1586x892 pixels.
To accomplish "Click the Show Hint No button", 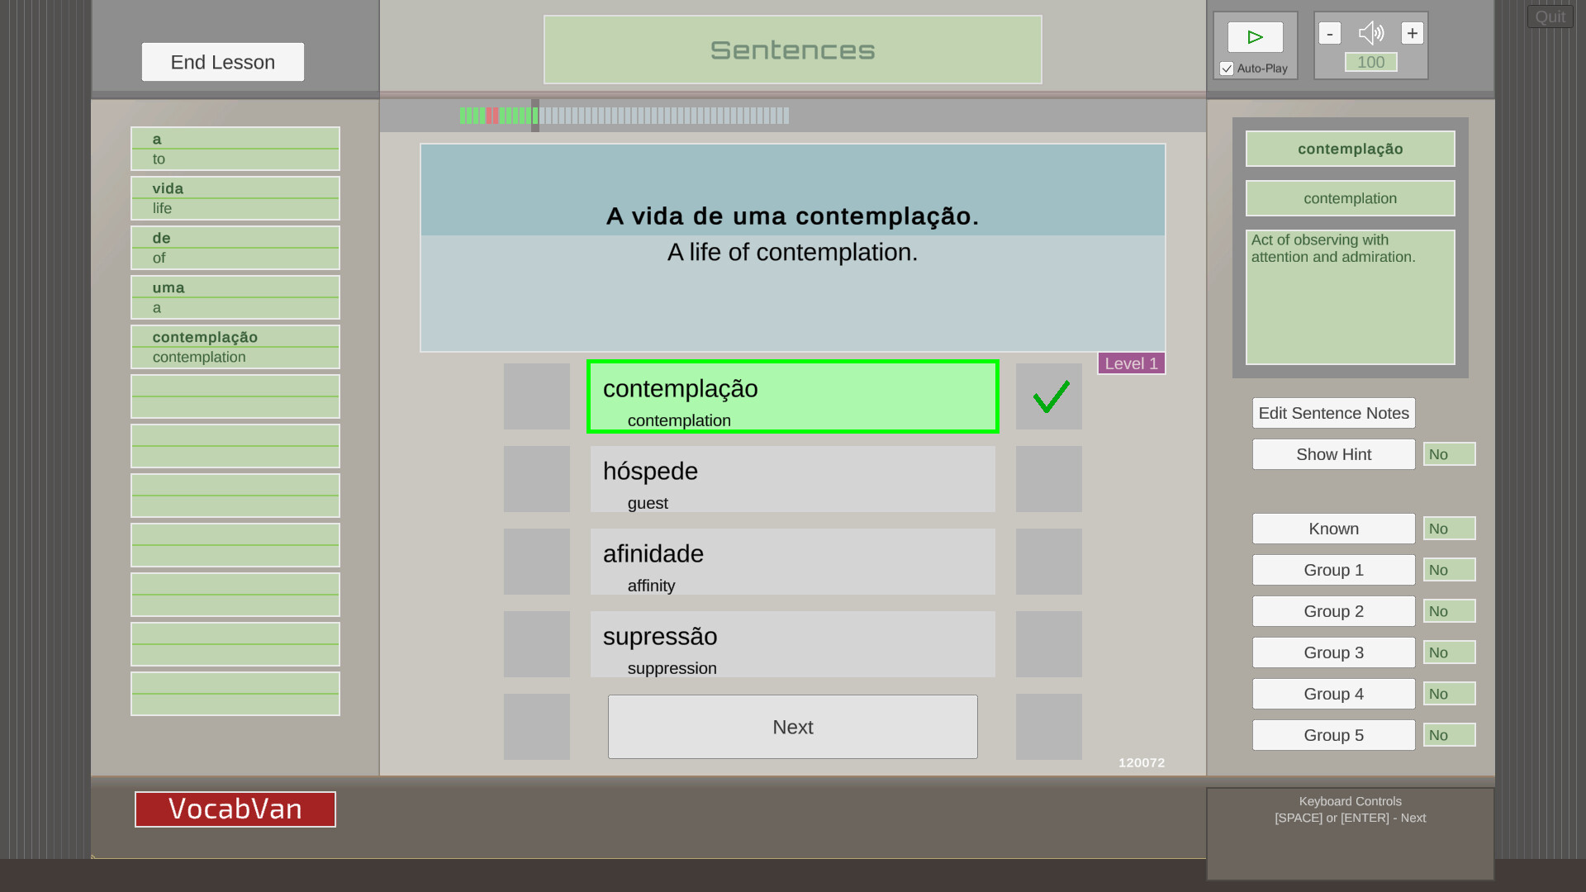I will (x=1449, y=454).
